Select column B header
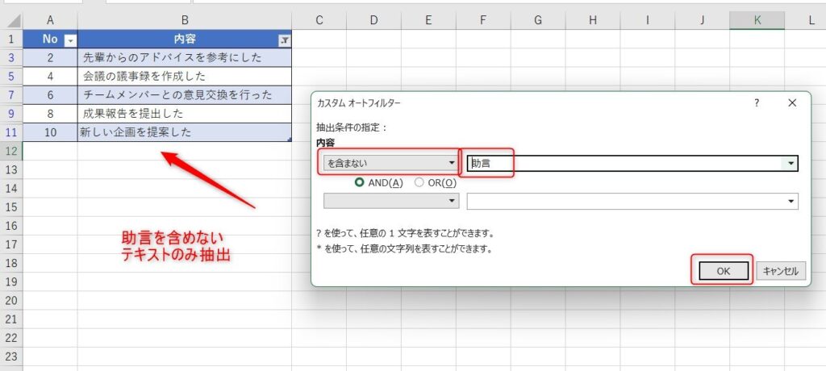The width and height of the screenshot is (826, 371). [x=185, y=20]
